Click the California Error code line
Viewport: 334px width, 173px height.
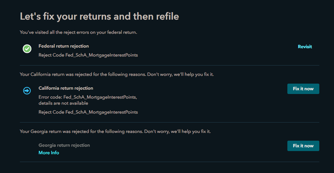coord(88,97)
